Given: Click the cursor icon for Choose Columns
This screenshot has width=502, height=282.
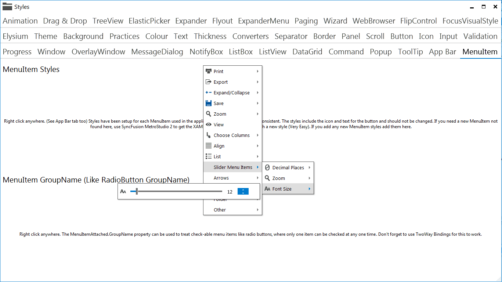Looking at the screenshot, I should [x=209, y=135].
